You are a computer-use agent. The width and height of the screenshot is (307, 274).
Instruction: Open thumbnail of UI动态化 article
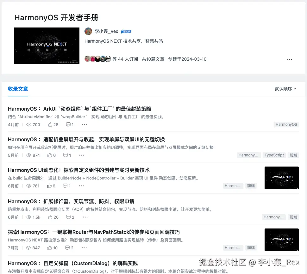282,178
